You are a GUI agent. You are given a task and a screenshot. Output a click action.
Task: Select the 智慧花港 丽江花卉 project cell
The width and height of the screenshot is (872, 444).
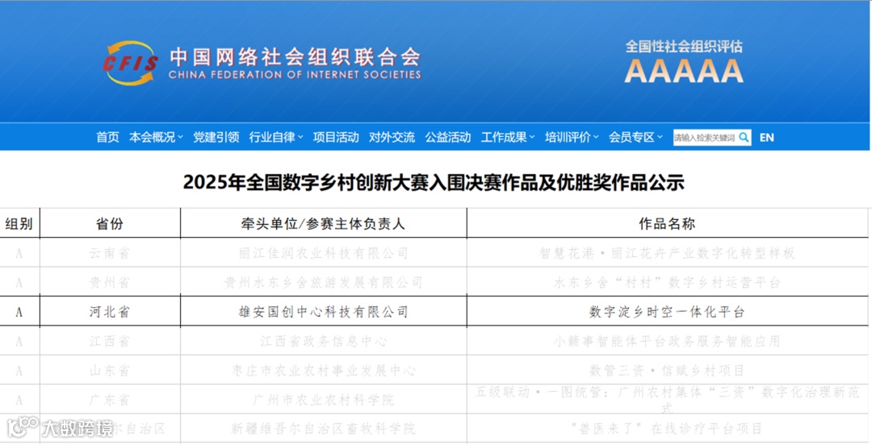pyautogui.click(x=667, y=253)
